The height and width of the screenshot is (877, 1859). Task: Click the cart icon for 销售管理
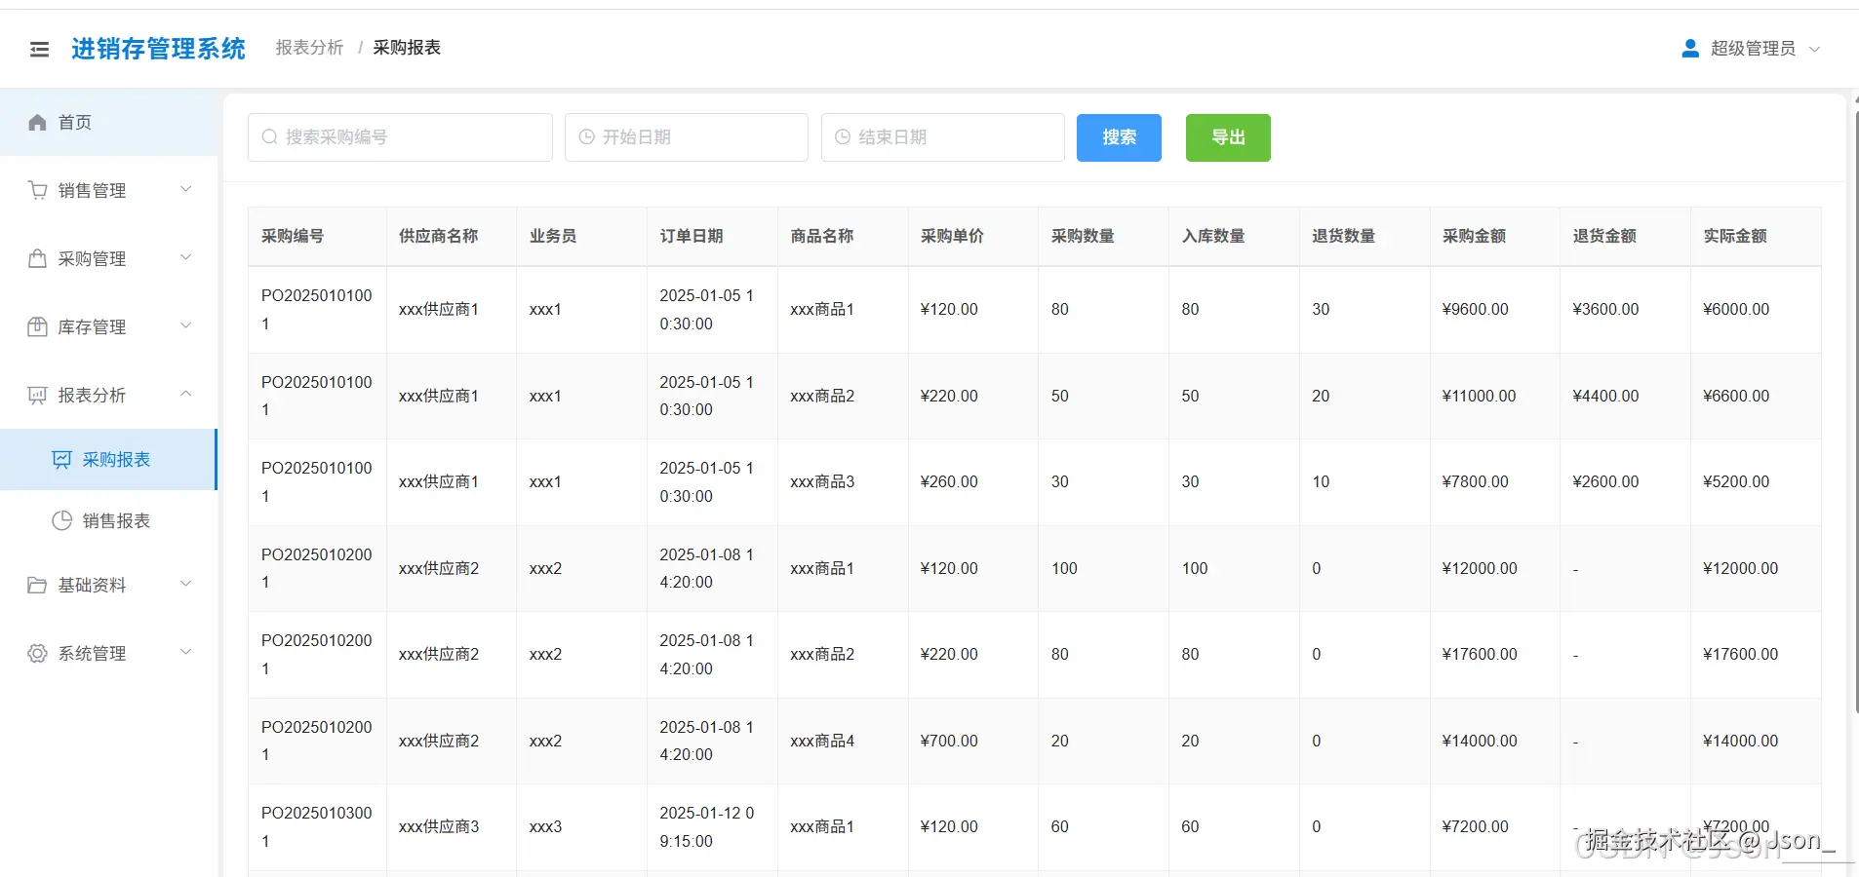[37, 190]
